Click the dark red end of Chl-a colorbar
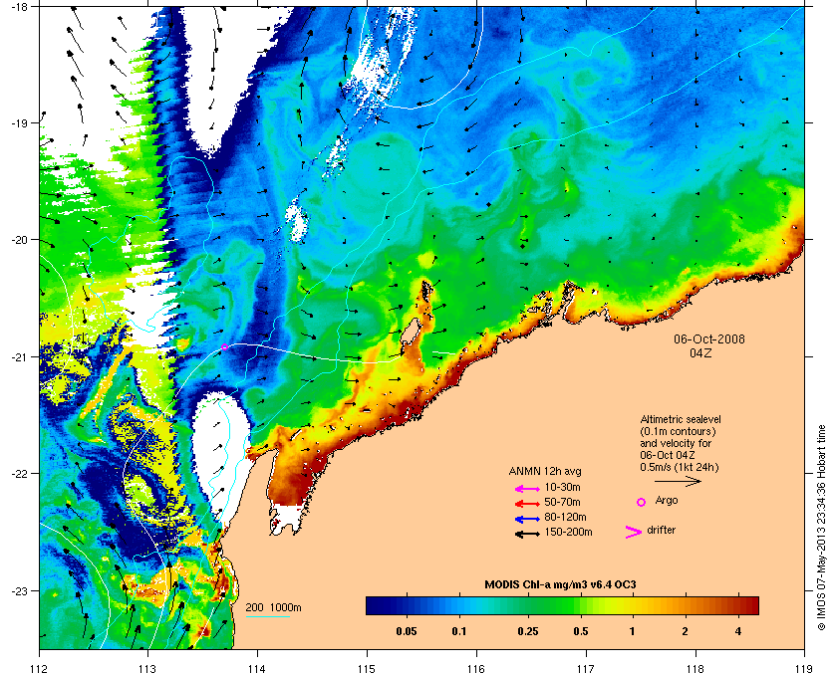This screenshot has height=674, width=835. [x=752, y=605]
